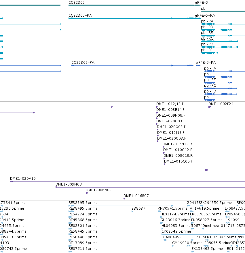Click the DME1-010G12.R label
The height and width of the screenshot is (253, 245).
pyautogui.click(x=178, y=150)
